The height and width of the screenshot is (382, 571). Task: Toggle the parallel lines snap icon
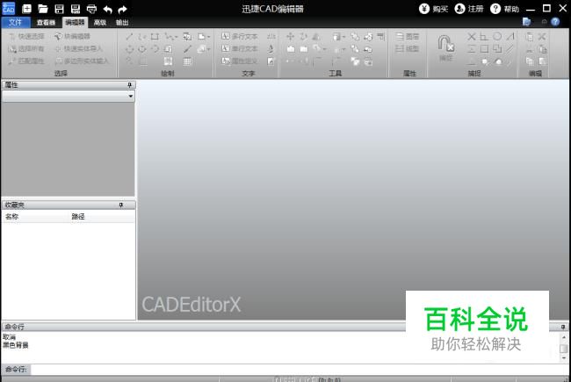[x=510, y=49]
